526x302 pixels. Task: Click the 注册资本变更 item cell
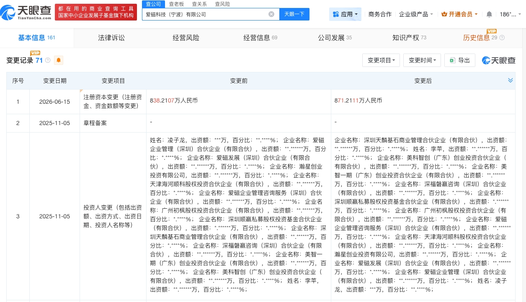113,101
